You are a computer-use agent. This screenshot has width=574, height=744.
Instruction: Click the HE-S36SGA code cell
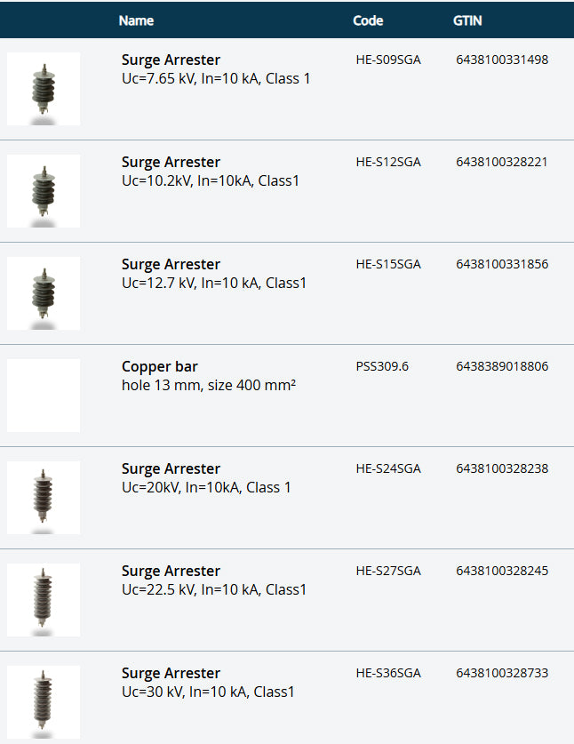tap(388, 673)
